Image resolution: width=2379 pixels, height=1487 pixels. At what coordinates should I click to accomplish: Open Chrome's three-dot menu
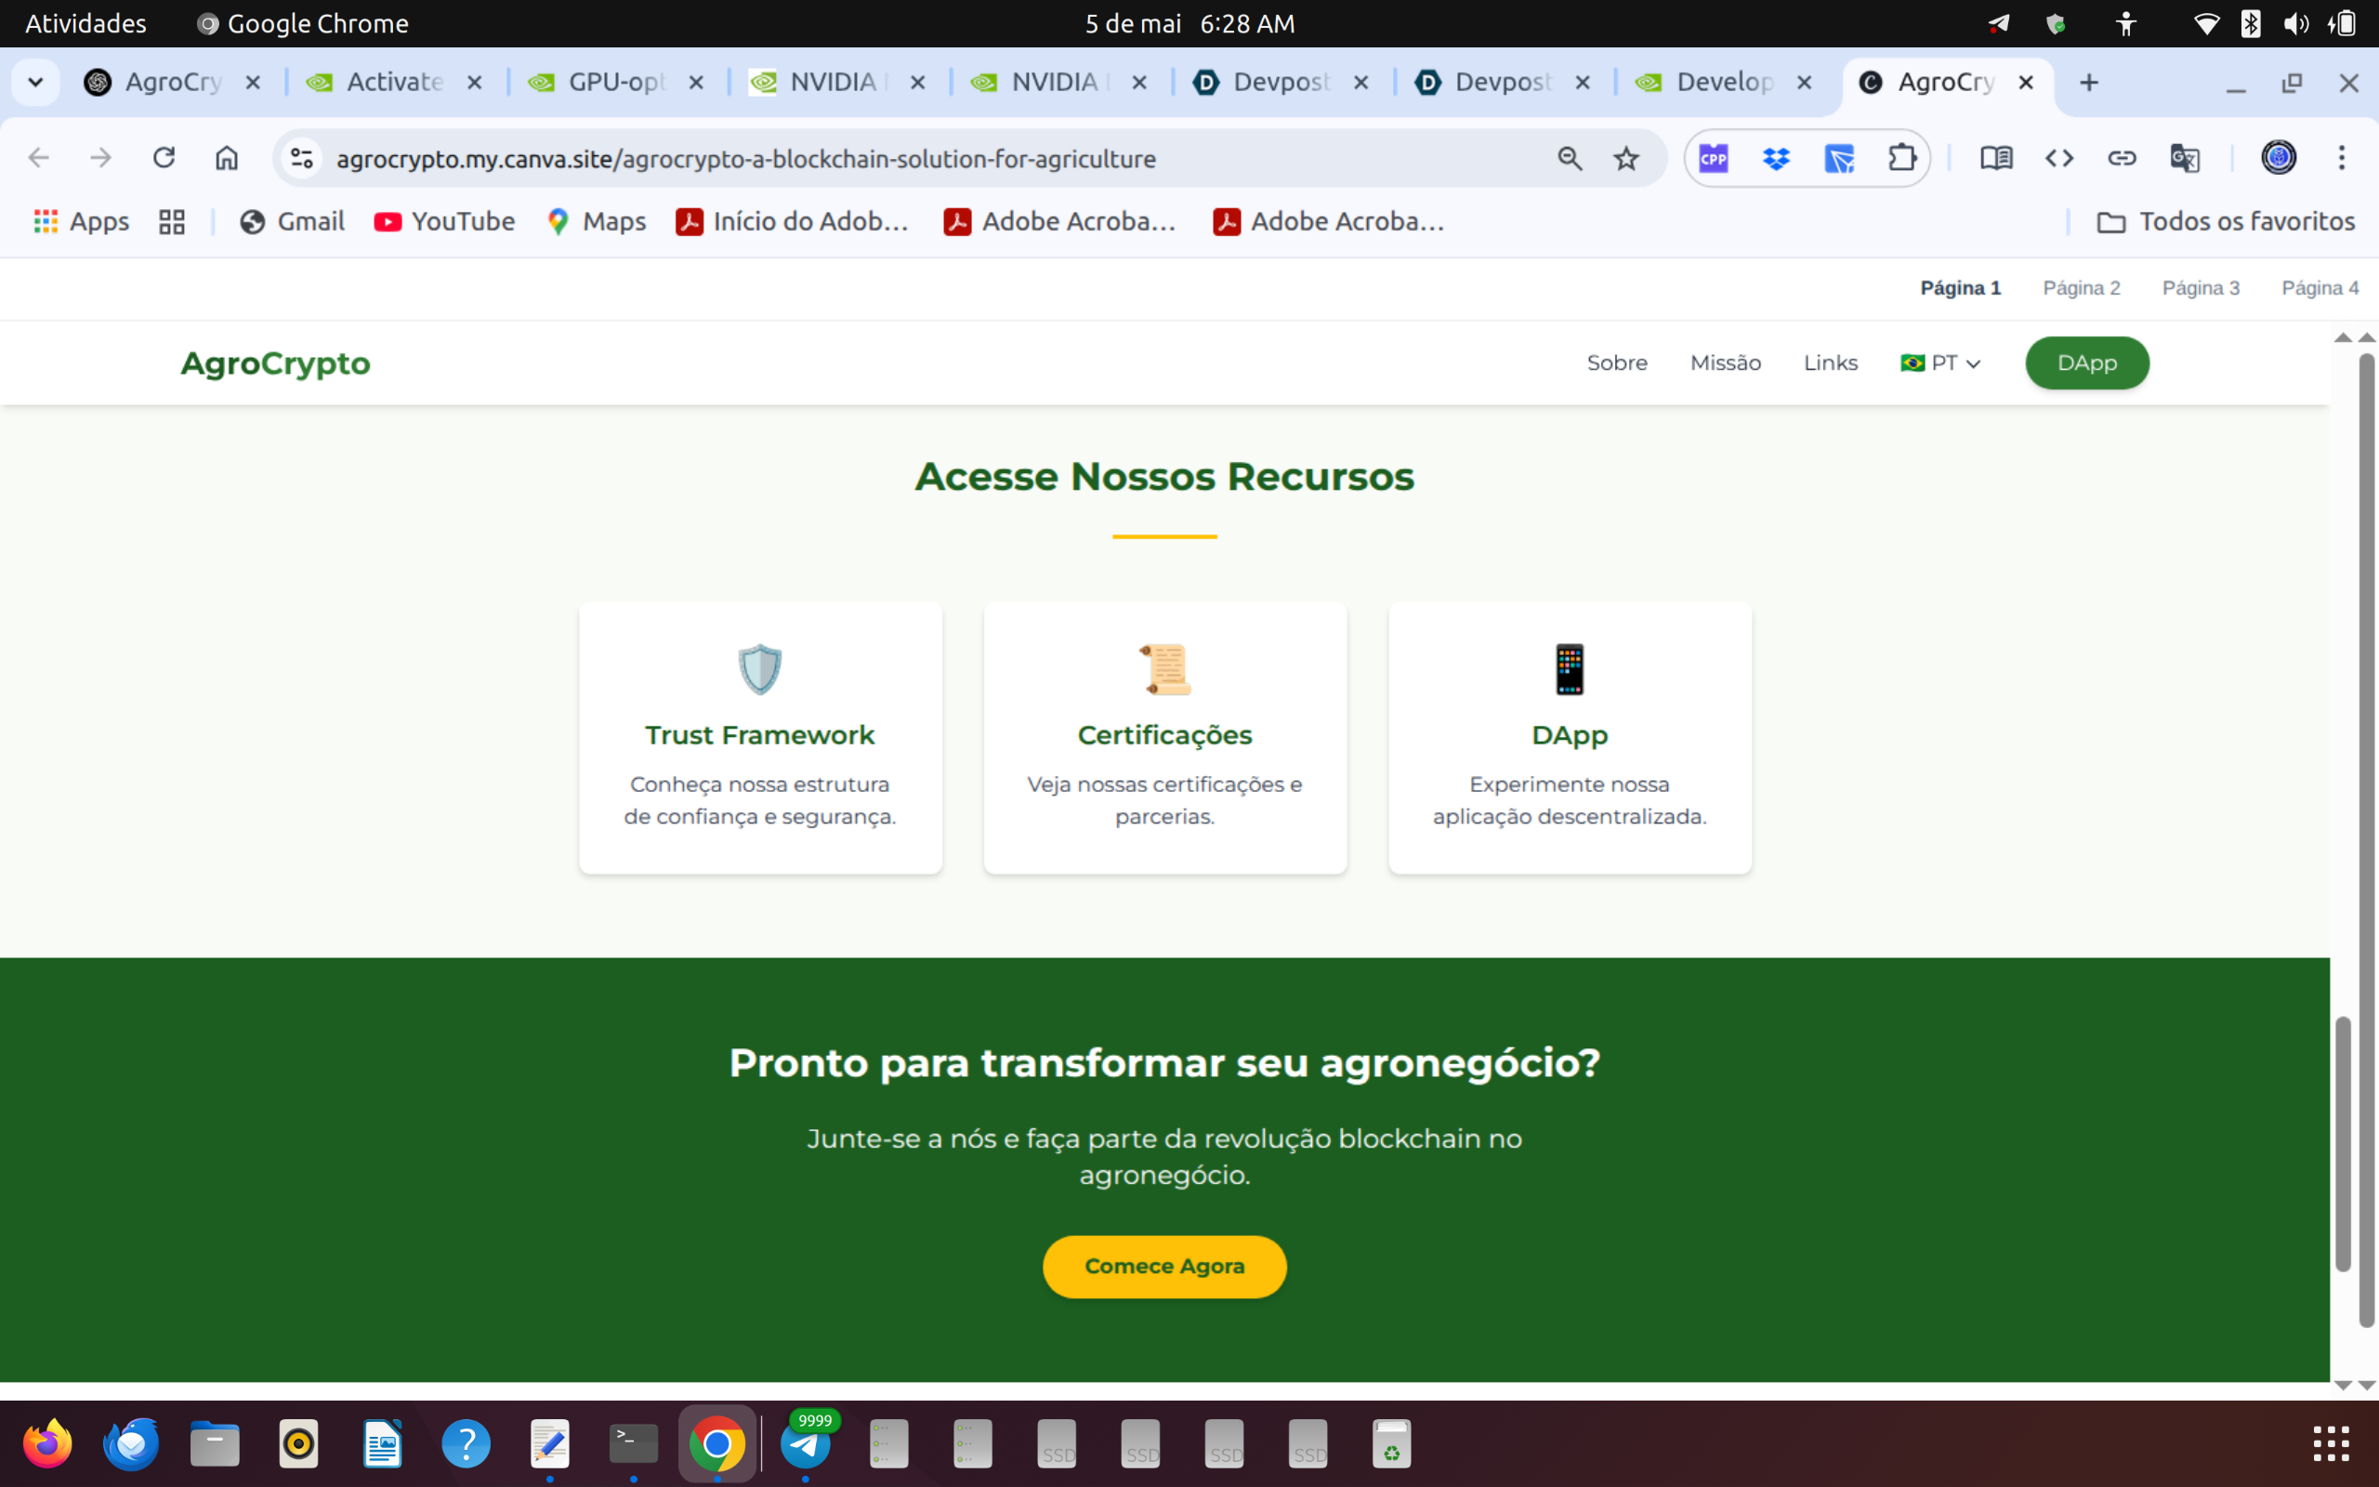coord(2342,158)
